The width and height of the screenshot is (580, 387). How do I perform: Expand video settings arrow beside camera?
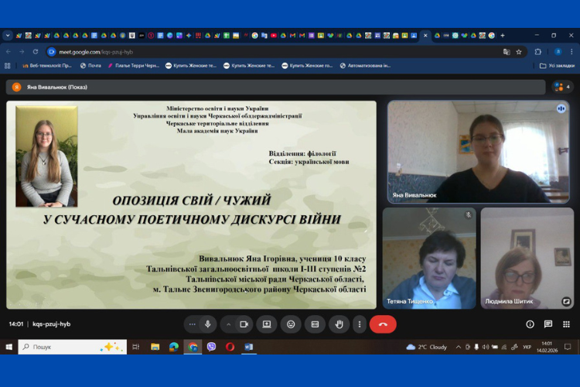[229, 324]
